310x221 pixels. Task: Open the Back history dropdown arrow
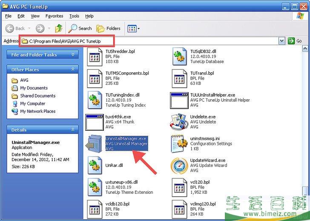point(29,29)
